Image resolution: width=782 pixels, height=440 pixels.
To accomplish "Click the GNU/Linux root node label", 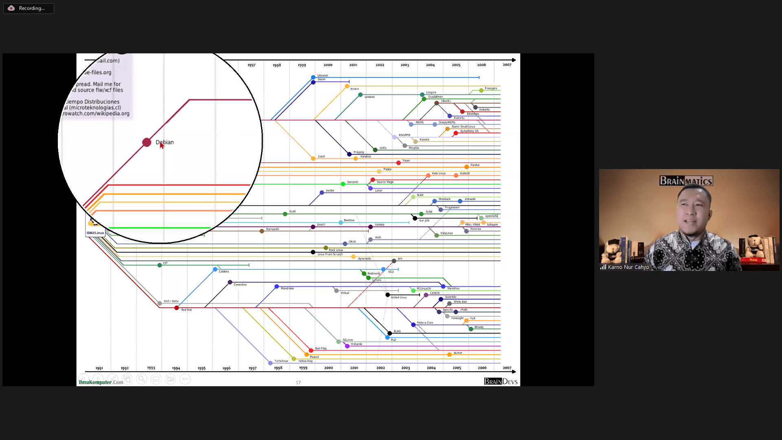I will pyautogui.click(x=95, y=233).
